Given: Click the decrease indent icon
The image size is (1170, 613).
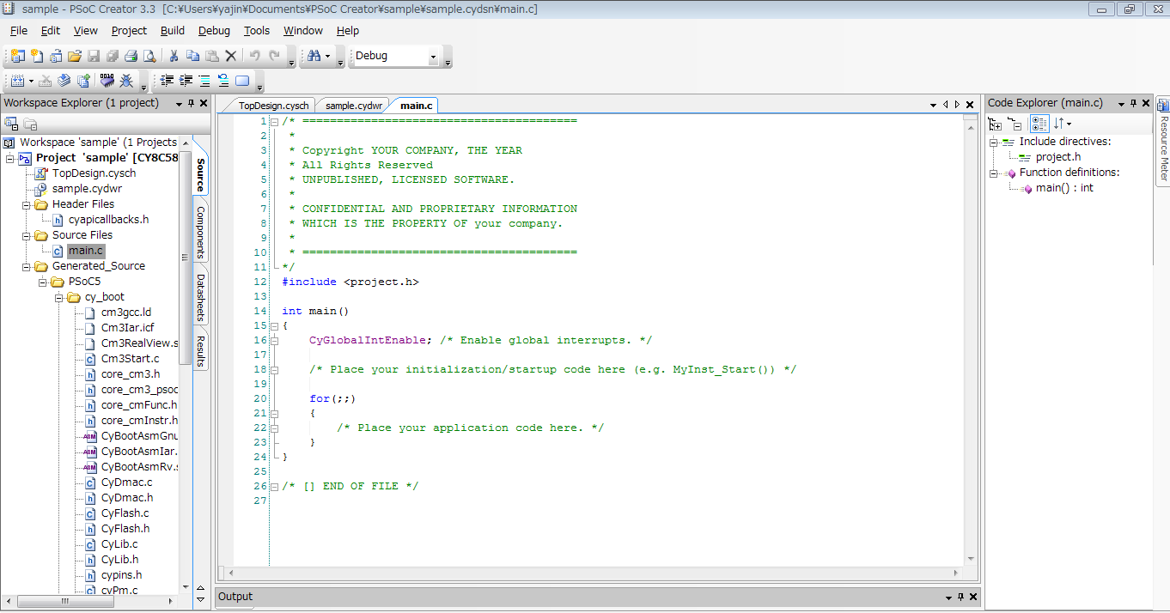Looking at the screenshot, I should coord(167,81).
